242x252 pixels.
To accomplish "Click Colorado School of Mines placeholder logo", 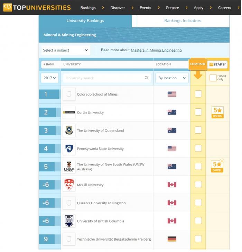I will point(69,94).
